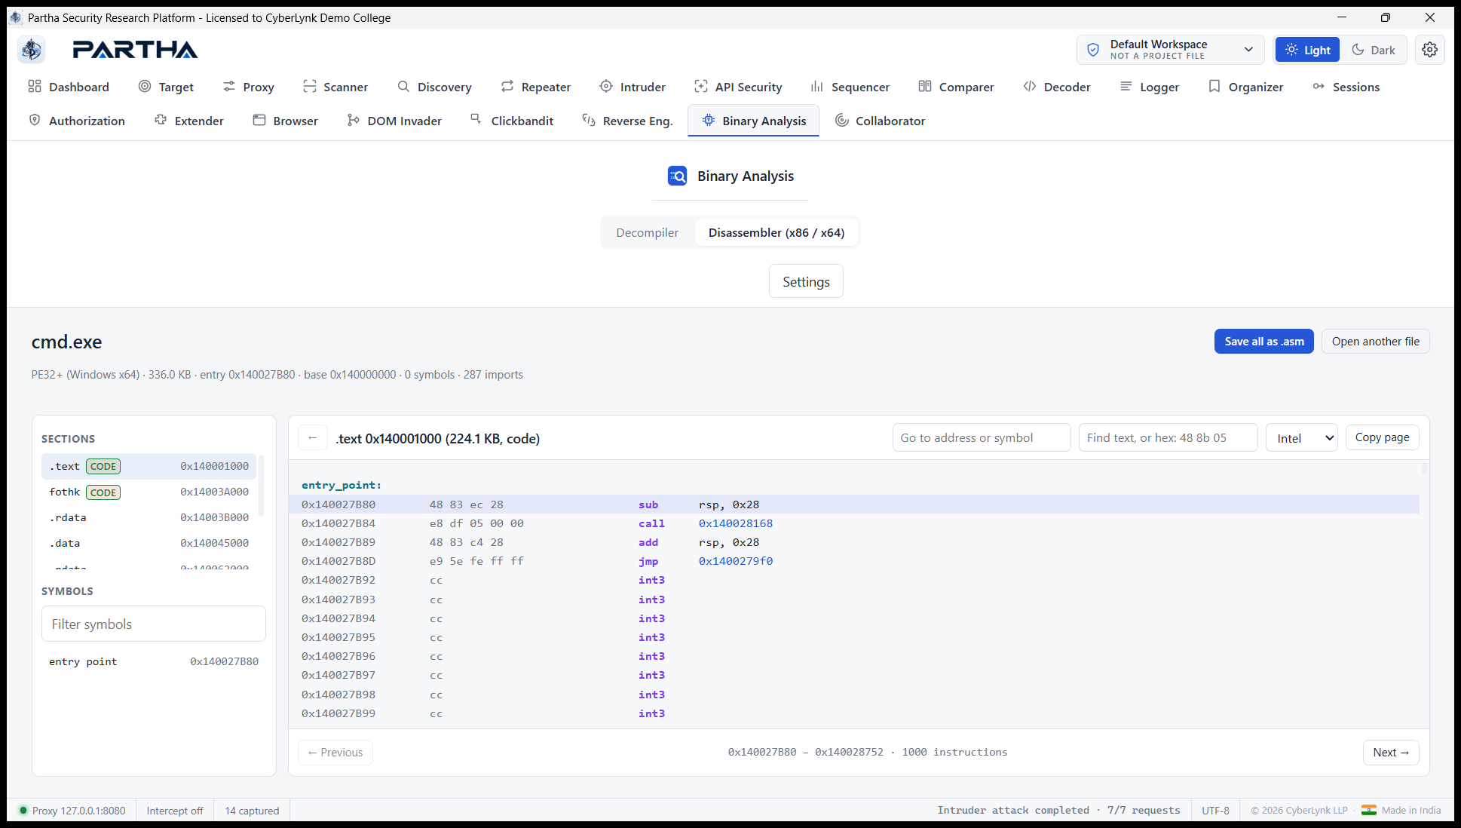Viewport: 1461px width, 828px height.
Task: Click the Logger lines icon
Action: pyautogui.click(x=1126, y=86)
